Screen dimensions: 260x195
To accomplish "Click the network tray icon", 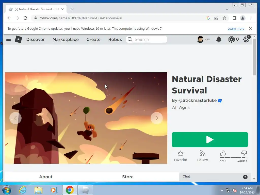I will pyautogui.click(x=228, y=190).
